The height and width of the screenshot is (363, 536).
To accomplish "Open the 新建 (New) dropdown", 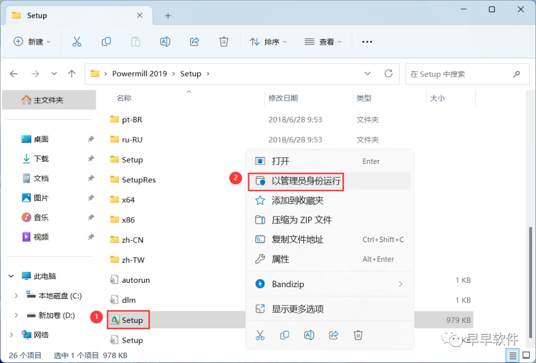I will pyautogui.click(x=32, y=42).
